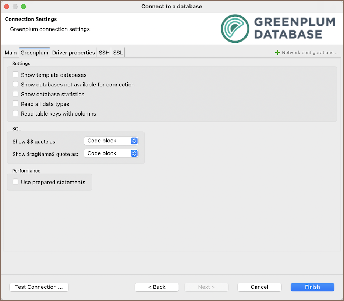Enable Use prepared statements checkbox
This screenshot has height=301, width=344.
(15, 182)
